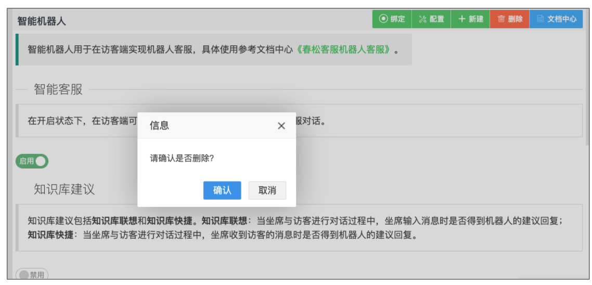This screenshot has height=285, width=592.
Task: Confirm deletion with 确认 button
Action: pyautogui.click(x=222, y=190)
